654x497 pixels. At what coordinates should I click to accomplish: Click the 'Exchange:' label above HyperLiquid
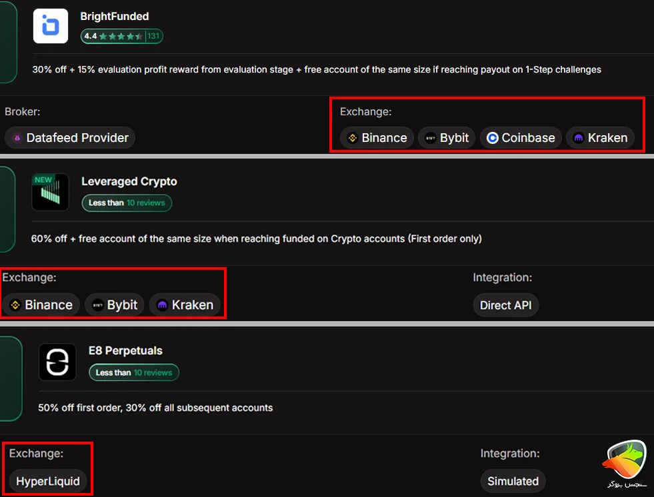point(36,453)
